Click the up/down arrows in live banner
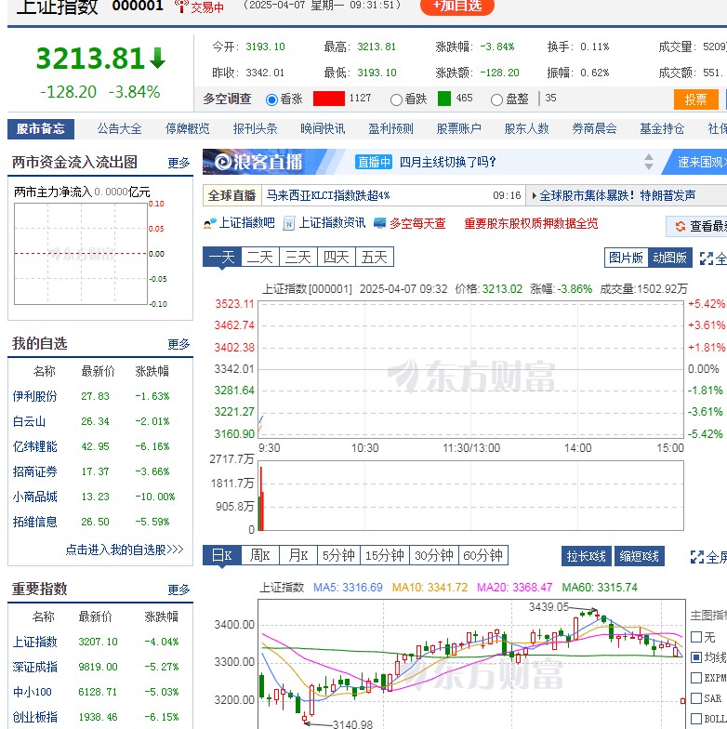Viewport: 727px width, 729px height. click(649, 162)
